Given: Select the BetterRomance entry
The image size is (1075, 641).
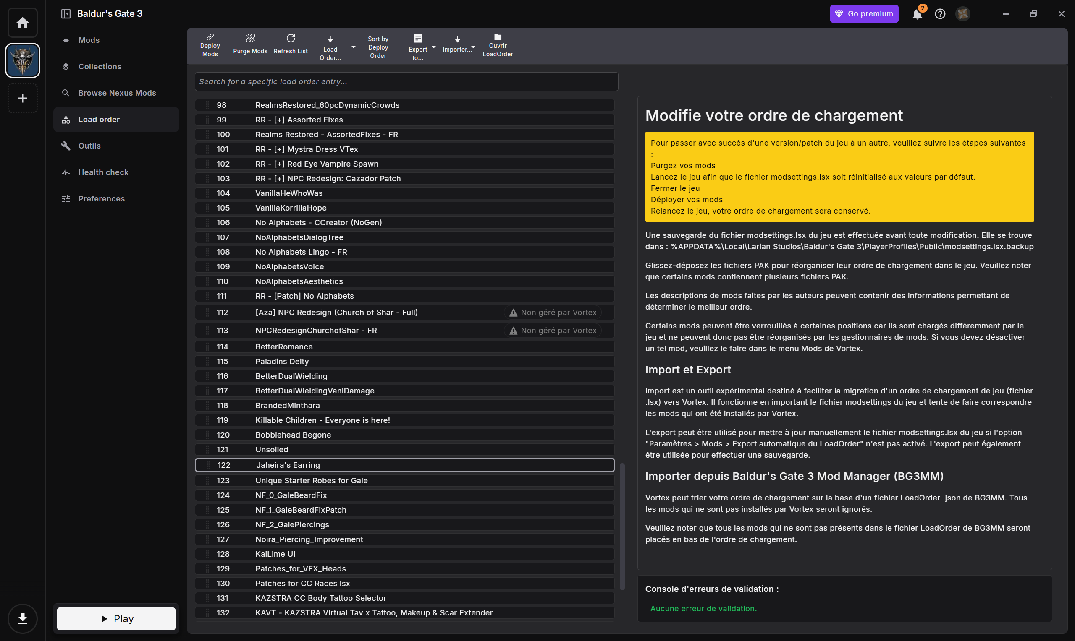Looking at the screenshot, I should pos(404,347).
